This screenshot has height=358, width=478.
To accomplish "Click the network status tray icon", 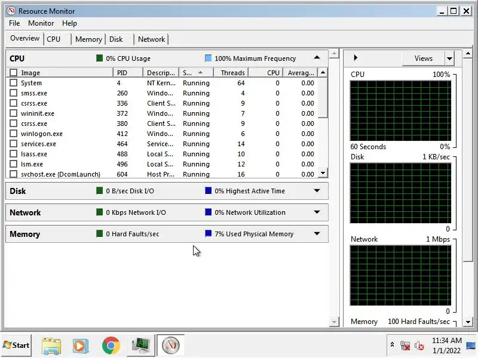I will pyautogui.click(x=405, y=345).
